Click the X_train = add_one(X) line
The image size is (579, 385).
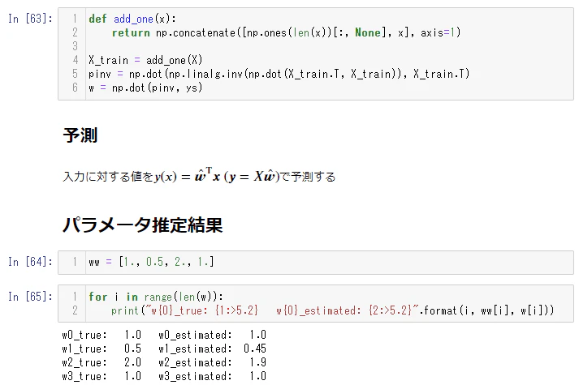[x=145, y=60]
